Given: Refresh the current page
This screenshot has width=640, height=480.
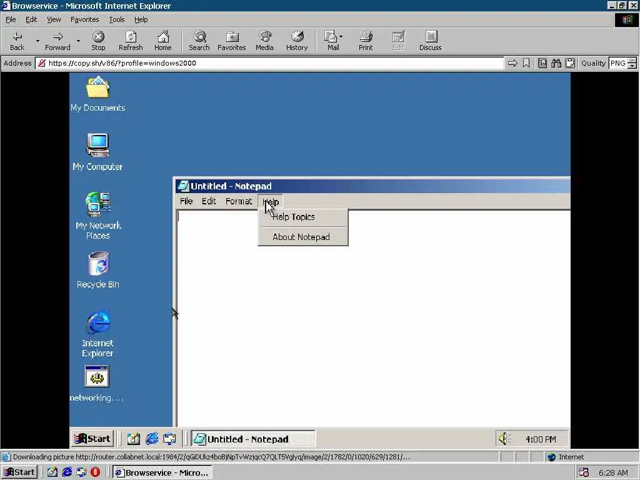Looking at the screenshot, I should pos(131,41).
